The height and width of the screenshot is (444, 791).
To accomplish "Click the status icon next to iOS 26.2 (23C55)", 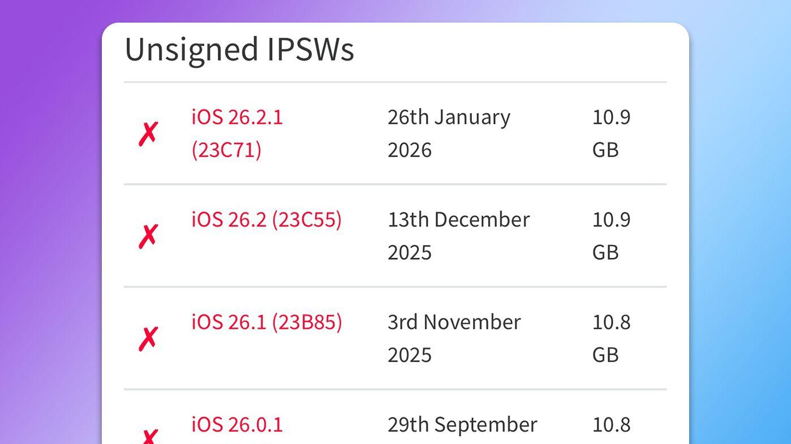I will pos(148,235).
